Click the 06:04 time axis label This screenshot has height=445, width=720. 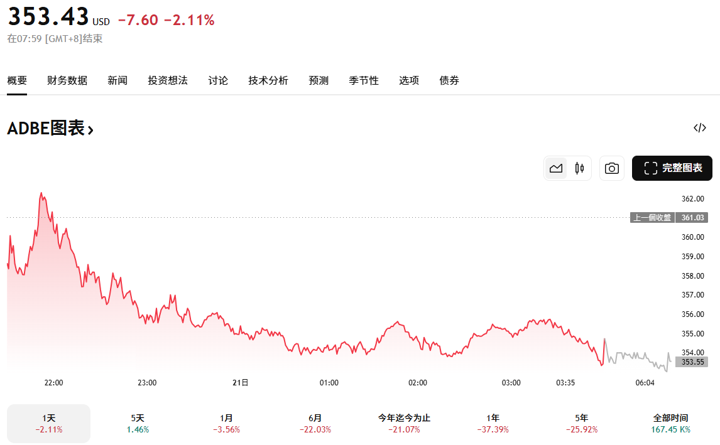coord(645,383)
